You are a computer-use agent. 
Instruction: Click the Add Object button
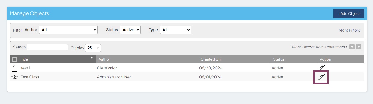[x=349, y=13]
